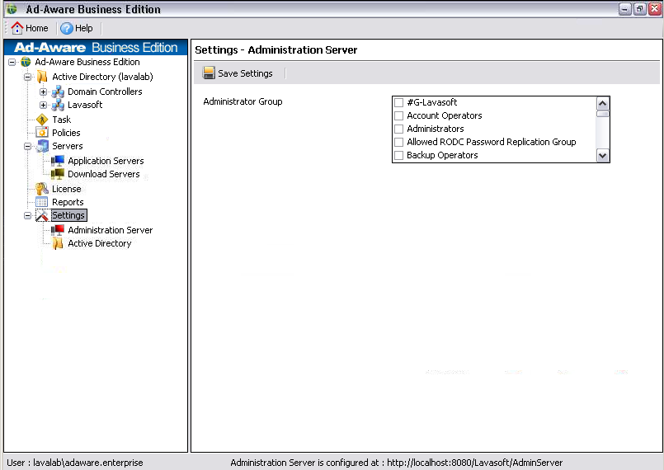The image size is (664, 470).
Task: Collapse the Settings tree node
Action: pyautogui.click(x=27, y=215)
